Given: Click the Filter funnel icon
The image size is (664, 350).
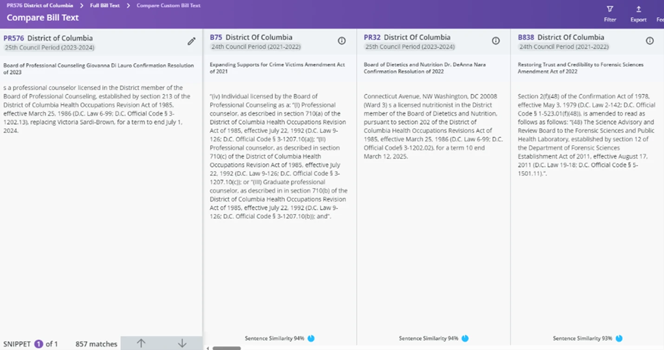Looking at the screenshot, I should point(610,9).
